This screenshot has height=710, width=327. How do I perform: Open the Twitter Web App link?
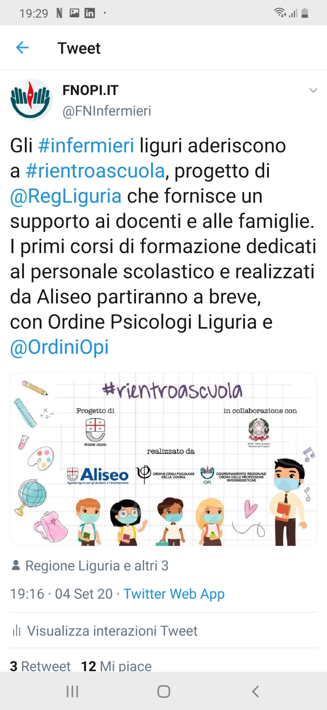[x=174, y=594]
